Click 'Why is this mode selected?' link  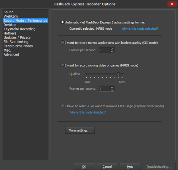coord(140,28)
